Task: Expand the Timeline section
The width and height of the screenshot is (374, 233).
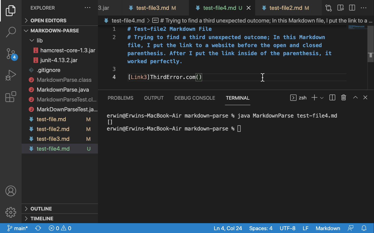Action: 60,219
